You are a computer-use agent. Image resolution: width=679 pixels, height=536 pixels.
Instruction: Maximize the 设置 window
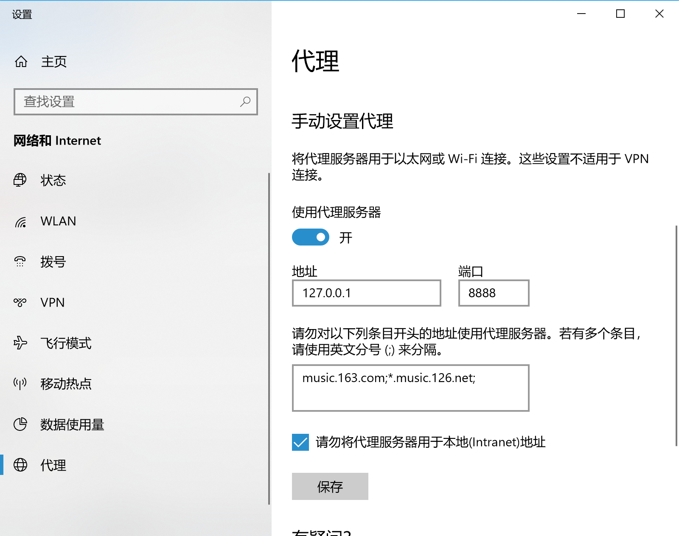[620, 14]
